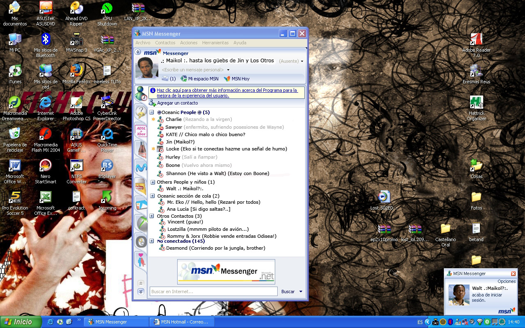This screenshot has width=525, height=328.
Task: Launch Internet Explorer from quick launch
Action: (50, 322)
